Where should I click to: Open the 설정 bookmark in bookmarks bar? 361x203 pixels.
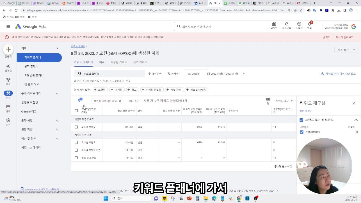[x=32, y=17]
